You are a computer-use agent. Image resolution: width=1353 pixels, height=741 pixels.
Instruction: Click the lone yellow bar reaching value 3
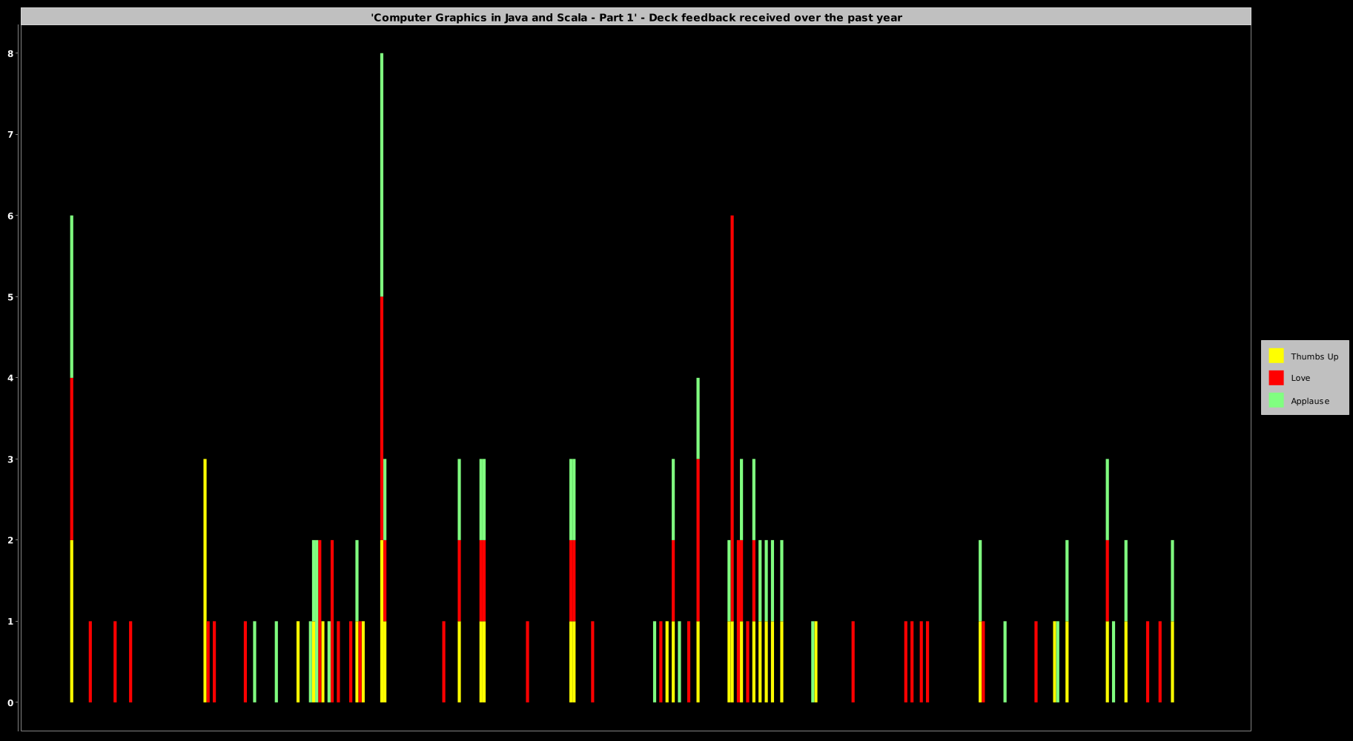pos(205,581)
